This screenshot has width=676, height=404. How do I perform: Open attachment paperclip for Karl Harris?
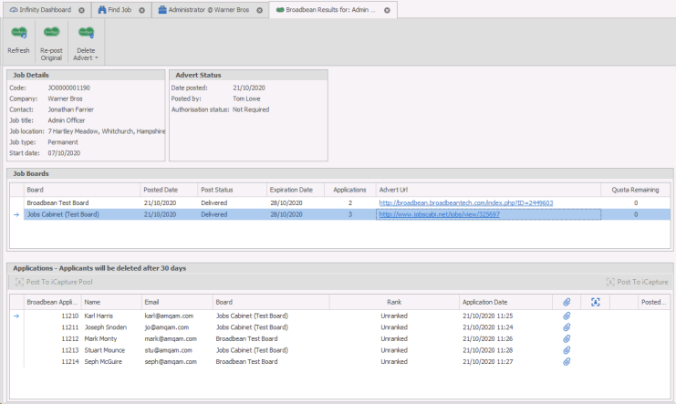(x=566, y=316)
